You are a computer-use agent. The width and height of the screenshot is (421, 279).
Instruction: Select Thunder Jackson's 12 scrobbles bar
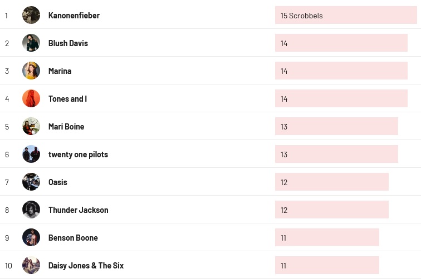tap(331, 210)
